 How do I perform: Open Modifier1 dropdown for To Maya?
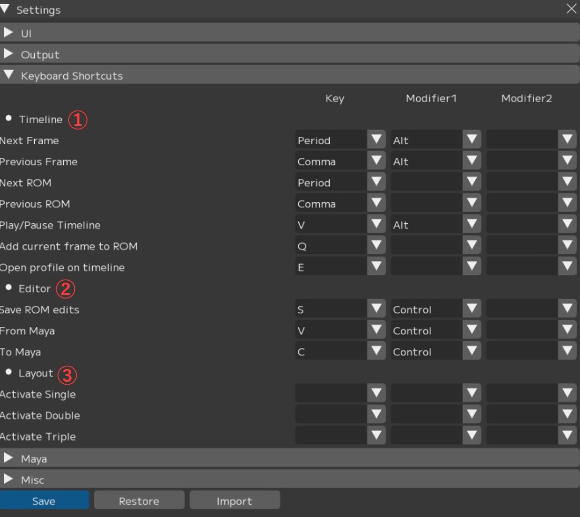point(471,352)
